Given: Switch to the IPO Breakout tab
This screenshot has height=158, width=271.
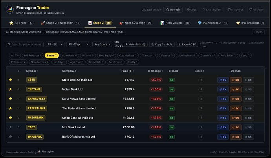Looking at the screenshot, I should [250, 23].
